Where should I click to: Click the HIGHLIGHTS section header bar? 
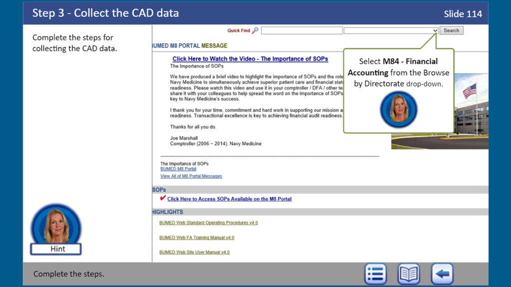[x=319, y=212]
